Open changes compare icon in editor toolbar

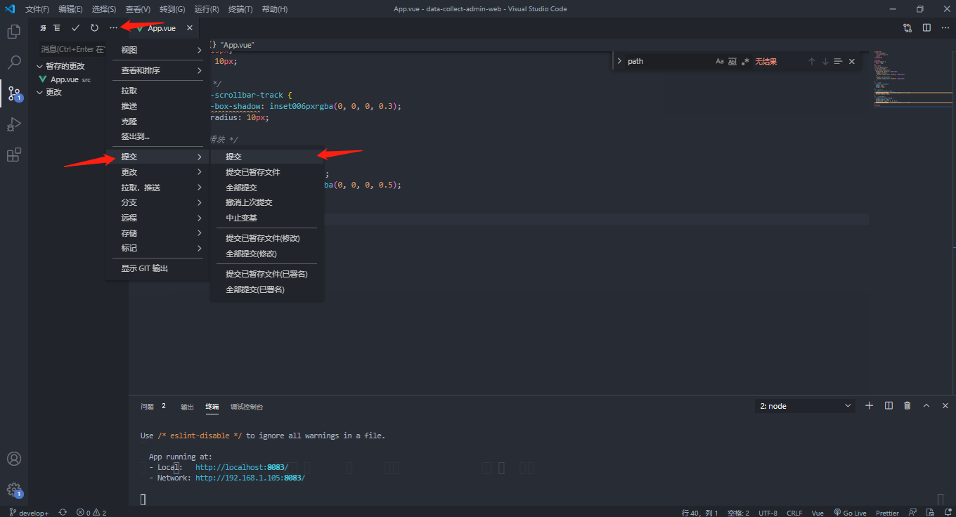tap(907, 28)
